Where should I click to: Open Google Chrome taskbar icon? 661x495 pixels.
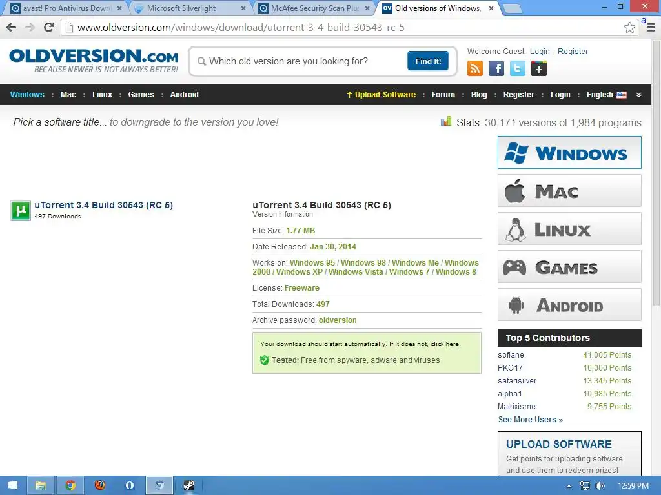pos(70,485)
